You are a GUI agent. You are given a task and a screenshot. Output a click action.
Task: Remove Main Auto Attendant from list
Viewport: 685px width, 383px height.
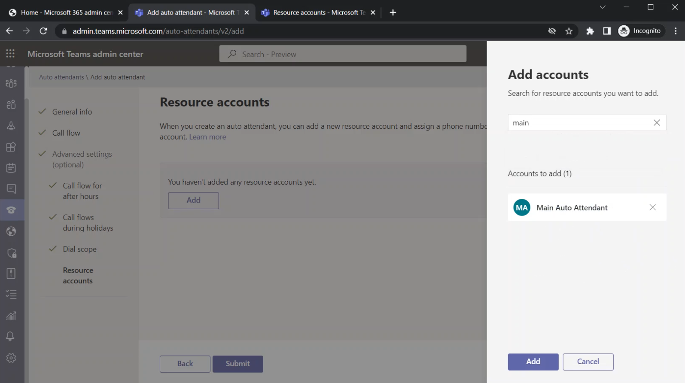click(652, 207)
